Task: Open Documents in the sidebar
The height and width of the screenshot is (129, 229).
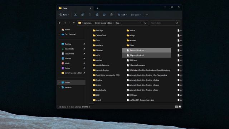Action: [x=68, y=54]
